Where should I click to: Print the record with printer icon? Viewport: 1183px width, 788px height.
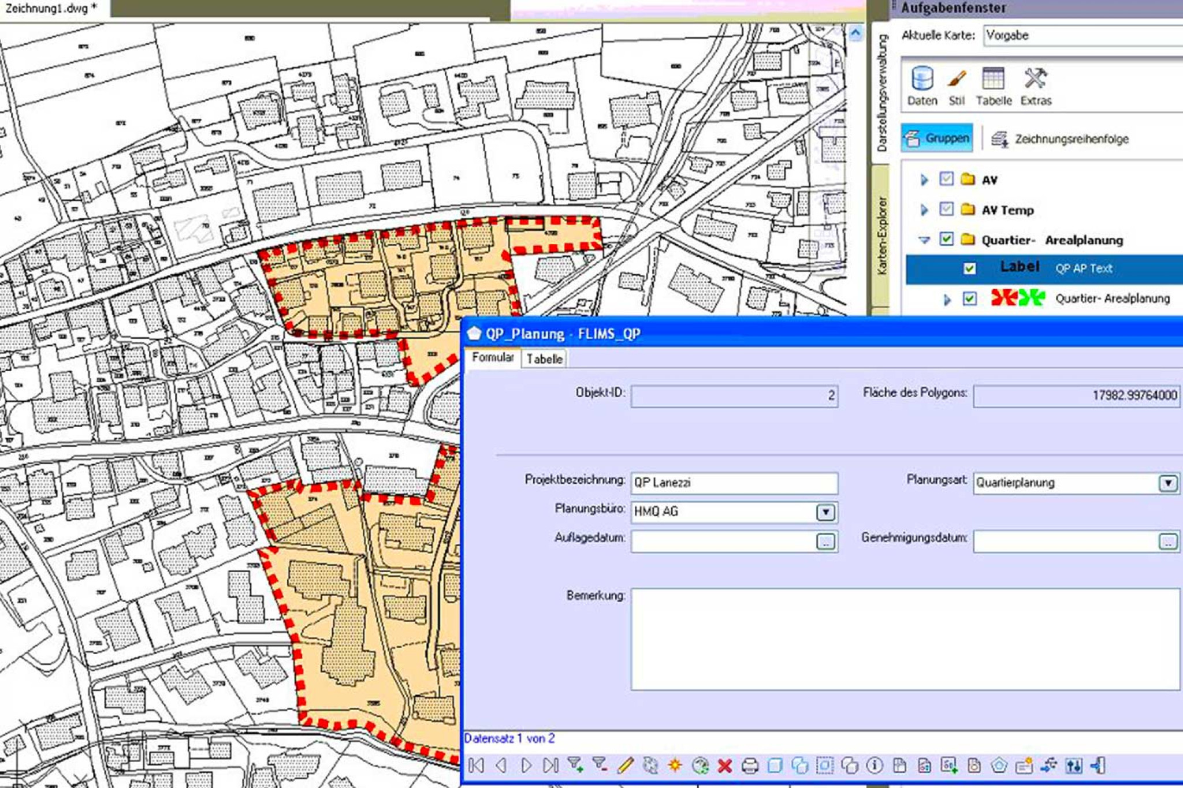(x=750, y=765)
